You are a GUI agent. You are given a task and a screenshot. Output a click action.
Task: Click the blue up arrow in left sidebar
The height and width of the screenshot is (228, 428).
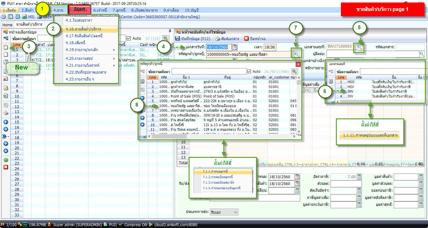pyautogui.click(x=6, y=144)
